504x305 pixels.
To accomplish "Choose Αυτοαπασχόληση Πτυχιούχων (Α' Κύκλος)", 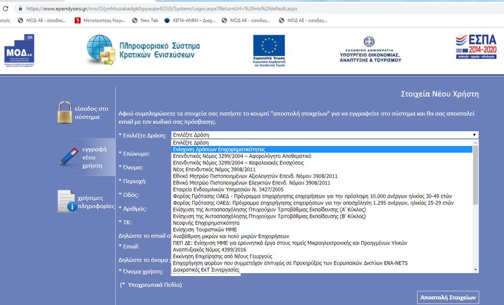I will coord(322,210).
